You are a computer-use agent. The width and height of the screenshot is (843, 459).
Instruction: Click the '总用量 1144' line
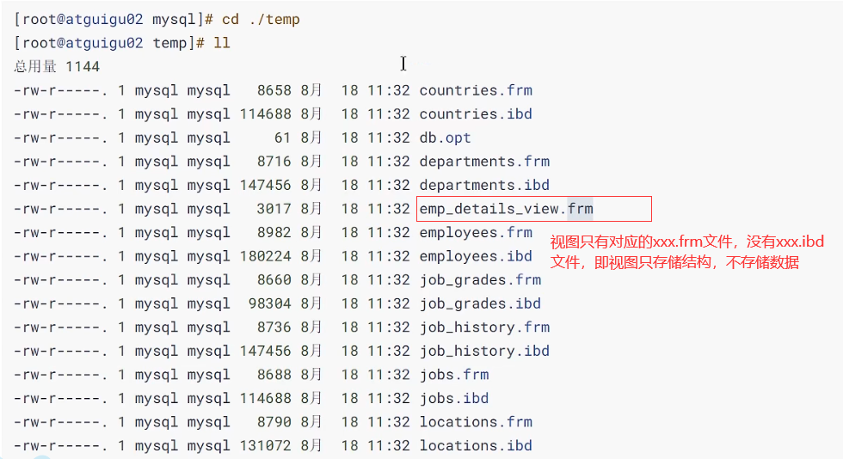[x=57, y=67]
